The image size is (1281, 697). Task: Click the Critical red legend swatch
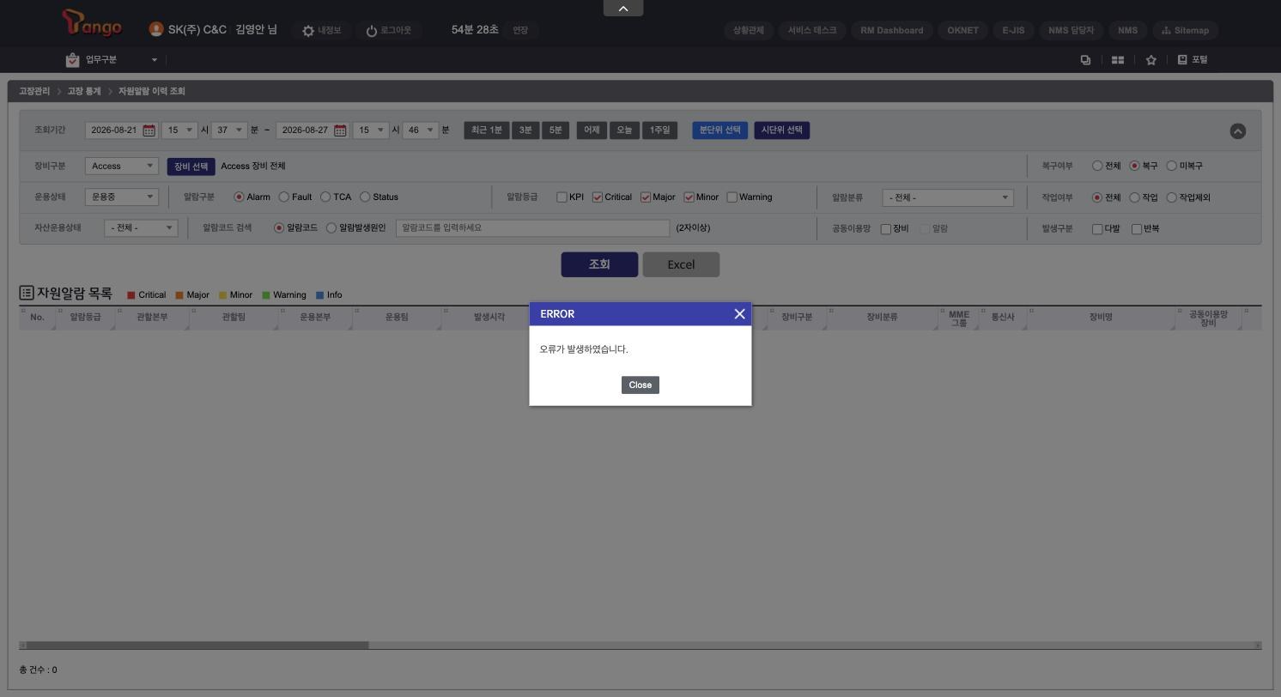(131, 295)
